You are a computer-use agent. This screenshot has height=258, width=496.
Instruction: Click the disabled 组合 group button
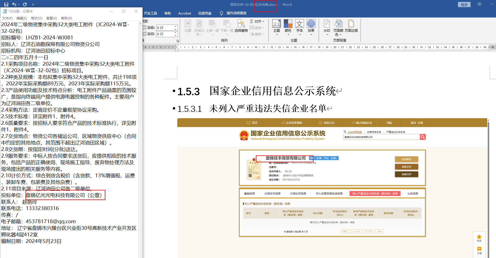tap(257, 28)
